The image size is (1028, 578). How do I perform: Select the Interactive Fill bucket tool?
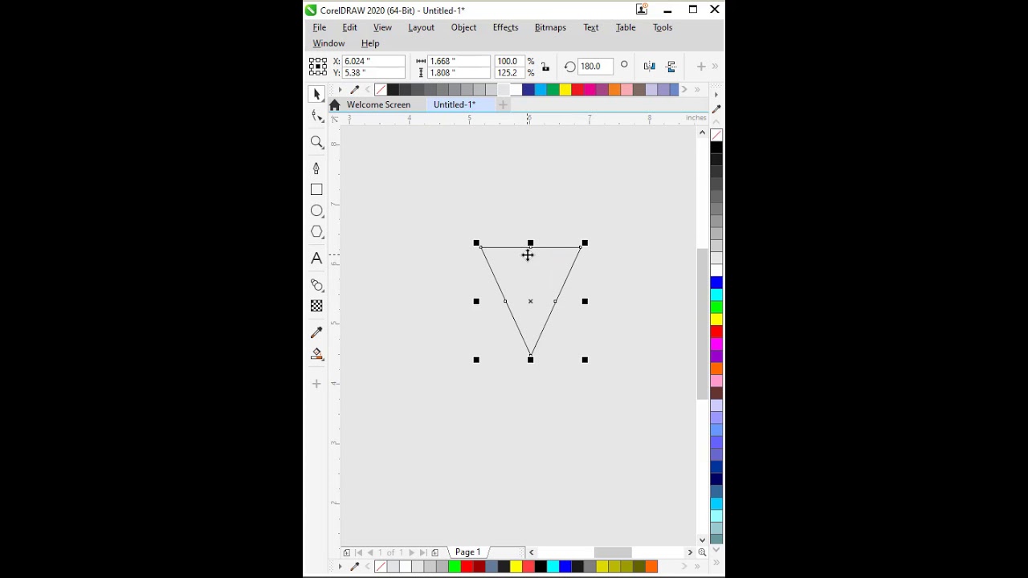316,354
